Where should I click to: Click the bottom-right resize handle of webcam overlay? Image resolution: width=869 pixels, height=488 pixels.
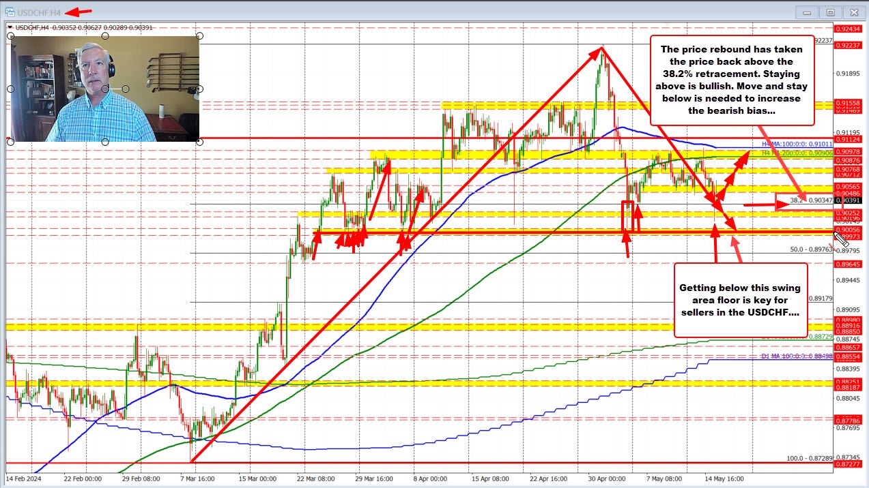[199, 141]
